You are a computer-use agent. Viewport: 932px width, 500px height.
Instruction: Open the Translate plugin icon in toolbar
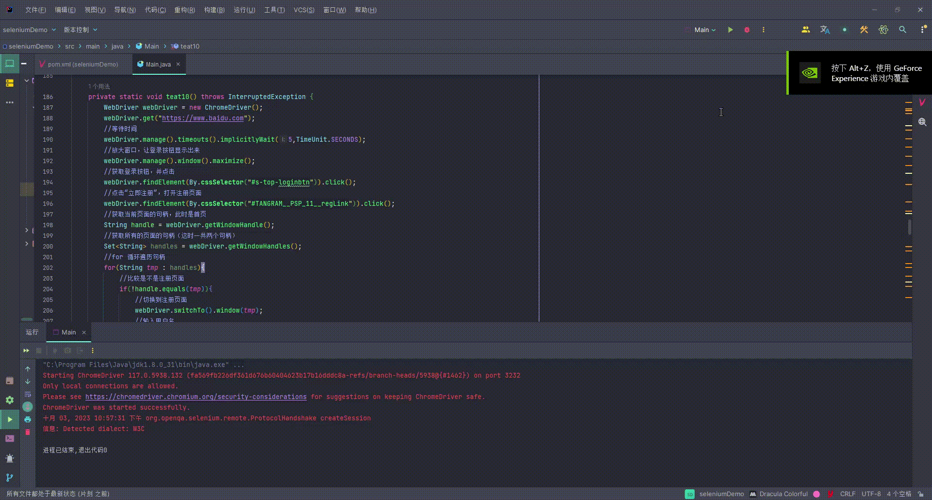825,30
